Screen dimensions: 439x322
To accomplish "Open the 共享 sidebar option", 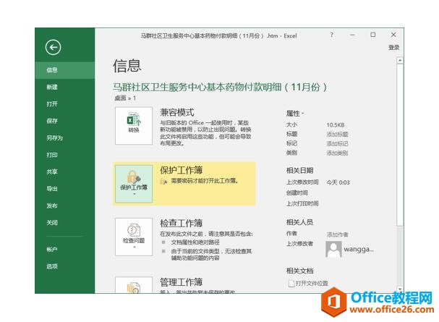I will pyautogui.click(x=52, y=171).
